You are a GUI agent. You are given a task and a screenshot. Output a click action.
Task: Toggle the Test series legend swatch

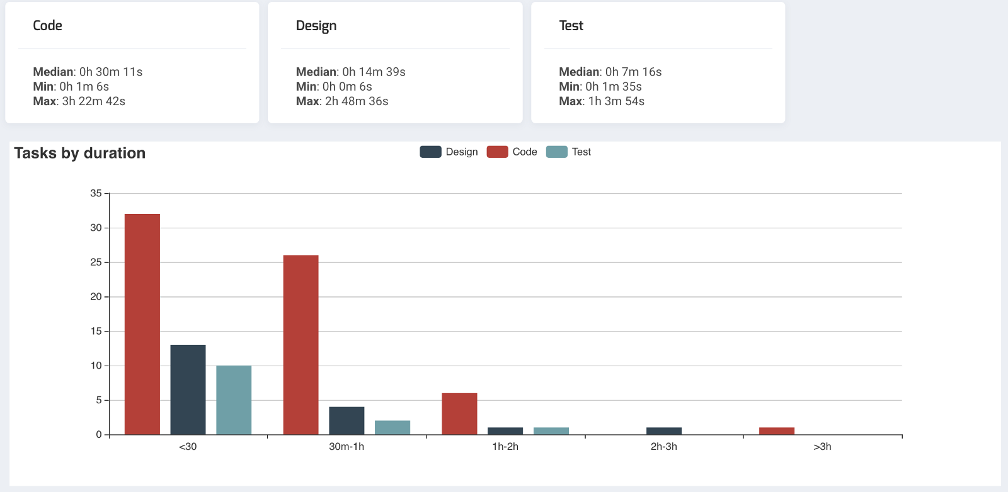click(x=556, y=152)
